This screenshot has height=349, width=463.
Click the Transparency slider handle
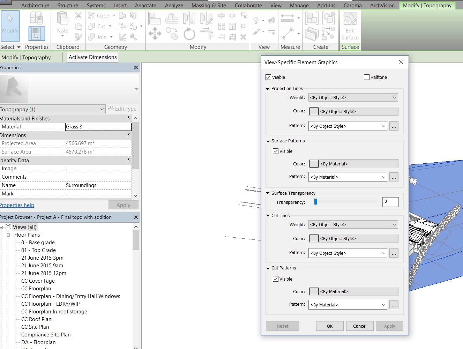[x=316, y=202]
